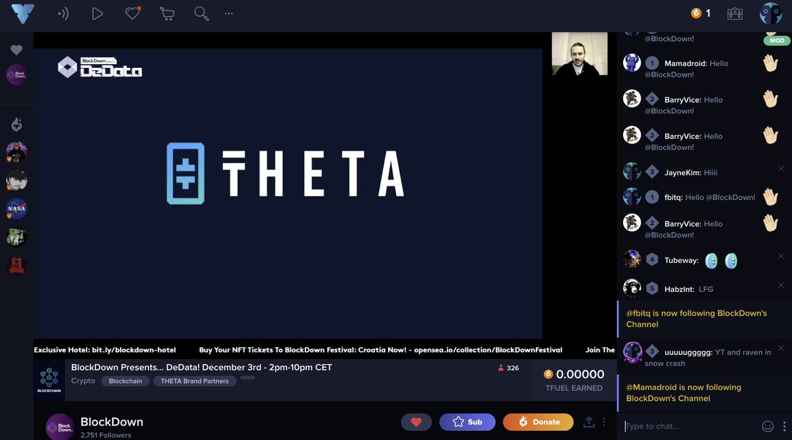Click the MOD badge in chat
This screenshot has width=792, height=440.
[x=777, y=40]
